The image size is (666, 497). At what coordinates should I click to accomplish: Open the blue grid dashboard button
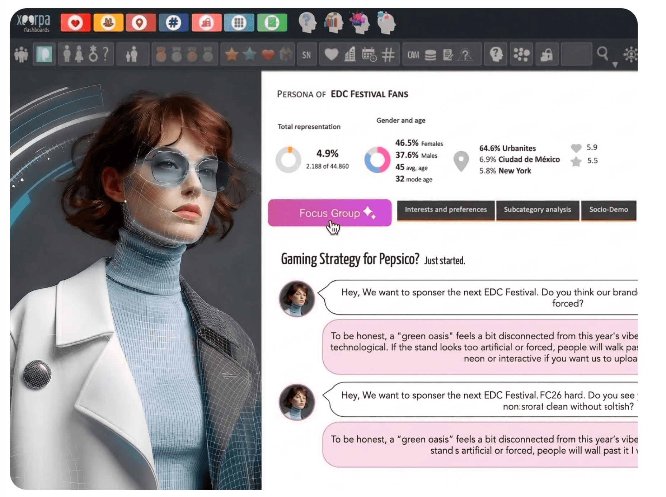point(239,23)
